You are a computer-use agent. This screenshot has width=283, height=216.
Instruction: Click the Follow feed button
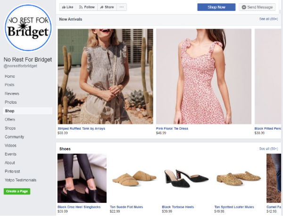[87, 7]
